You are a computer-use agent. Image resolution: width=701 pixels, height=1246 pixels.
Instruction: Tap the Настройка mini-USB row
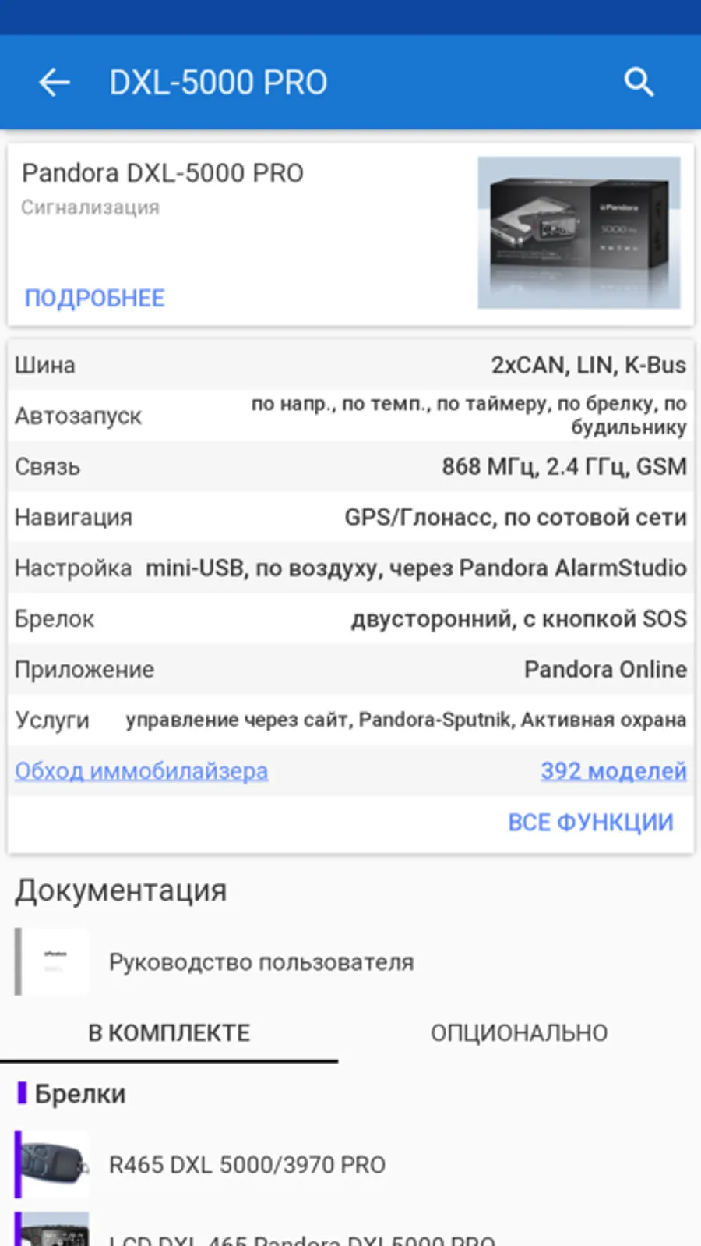(350, 568)
